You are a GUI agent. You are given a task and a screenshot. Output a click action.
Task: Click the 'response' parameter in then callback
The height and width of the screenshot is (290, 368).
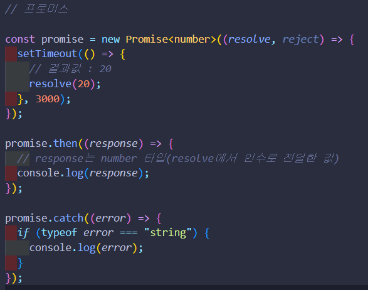[113, 143]
